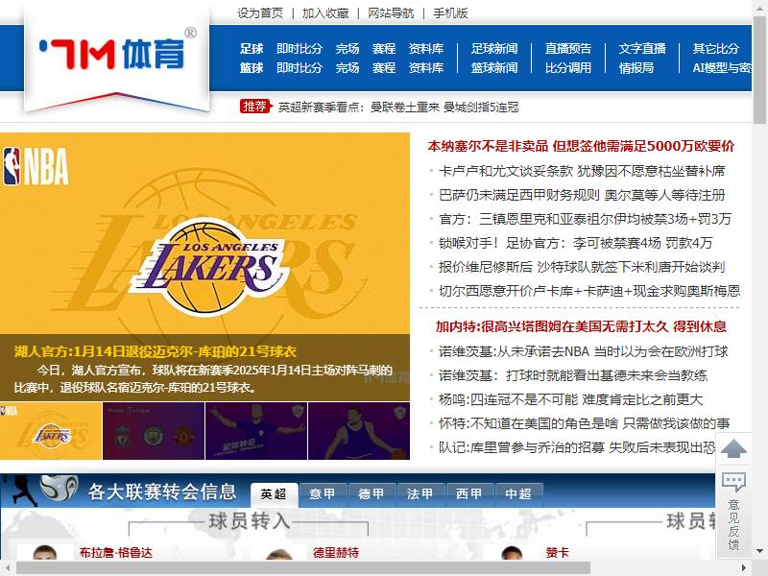The width and height of the screenshot is (768, 576).
Task: Open the 情报局 page
Action: [636, 67]
